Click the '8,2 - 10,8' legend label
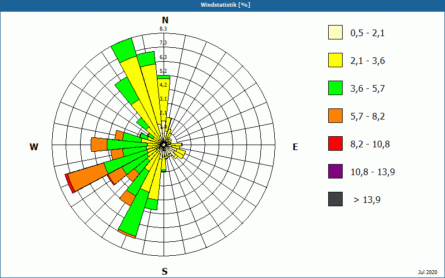Screen dimensions: 445x278 pos(370,145)
